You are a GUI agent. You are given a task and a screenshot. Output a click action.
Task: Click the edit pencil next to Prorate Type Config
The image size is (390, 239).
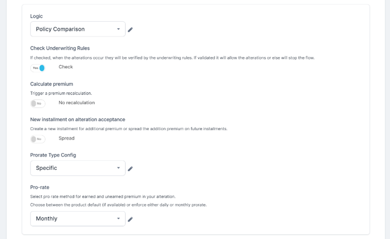[x=130, y=169]
